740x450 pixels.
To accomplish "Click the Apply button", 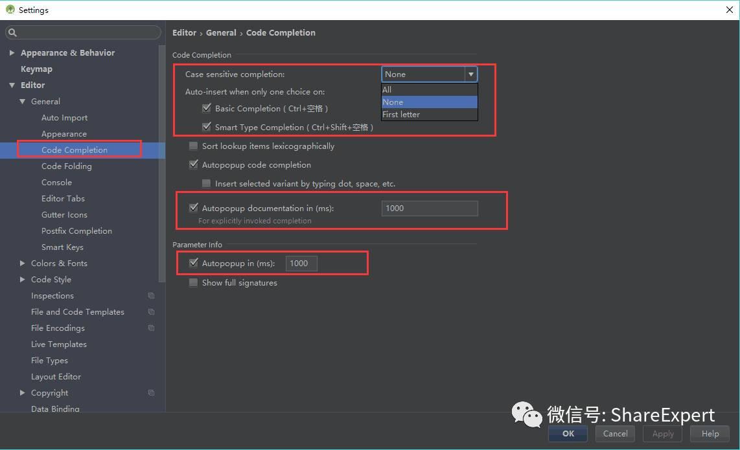I will [x=663, y=434].
